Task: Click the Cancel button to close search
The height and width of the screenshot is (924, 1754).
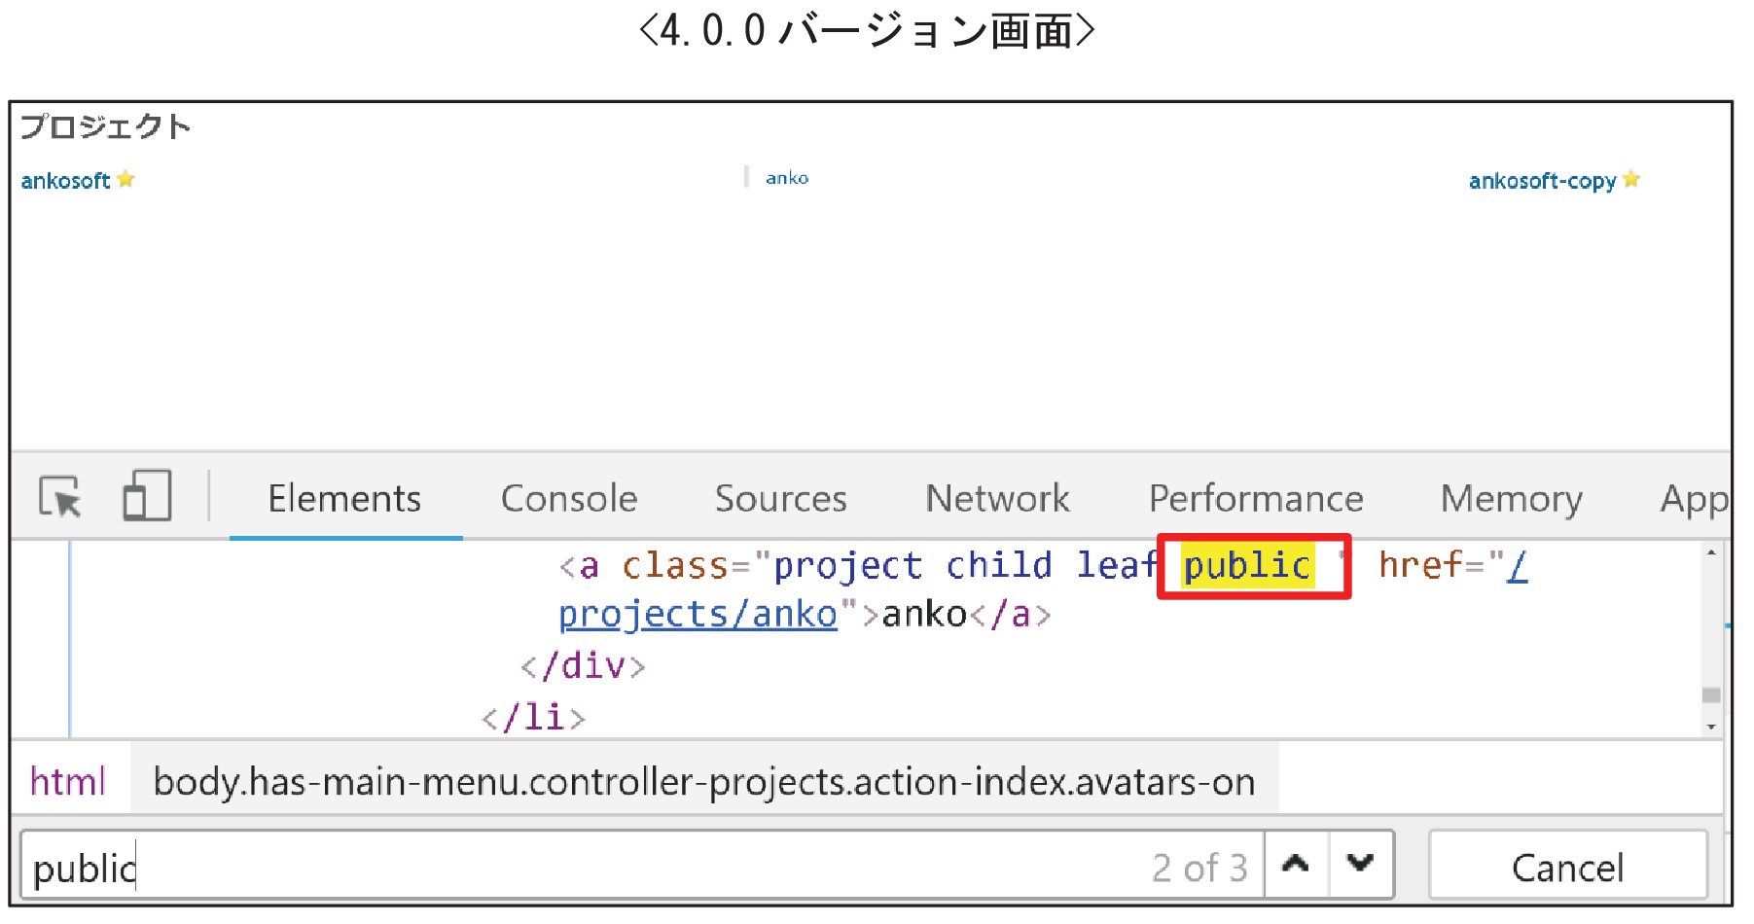Action: point(1567,865)
